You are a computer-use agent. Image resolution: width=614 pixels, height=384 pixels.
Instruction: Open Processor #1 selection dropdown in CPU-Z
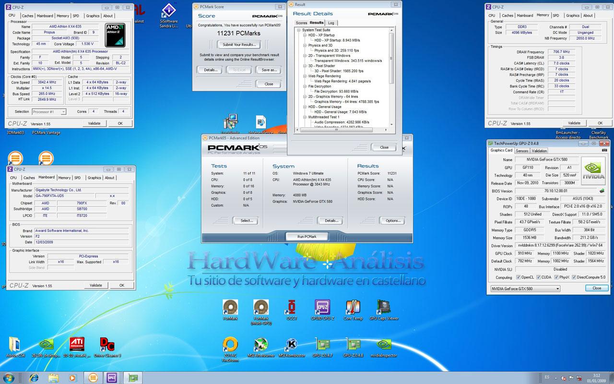click(49, 112)
